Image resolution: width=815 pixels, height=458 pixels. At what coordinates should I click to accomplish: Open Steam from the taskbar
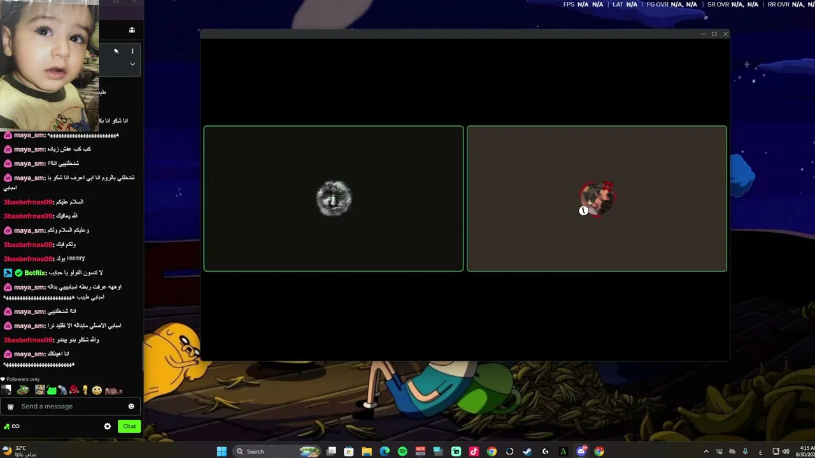[x=527, y=452]
